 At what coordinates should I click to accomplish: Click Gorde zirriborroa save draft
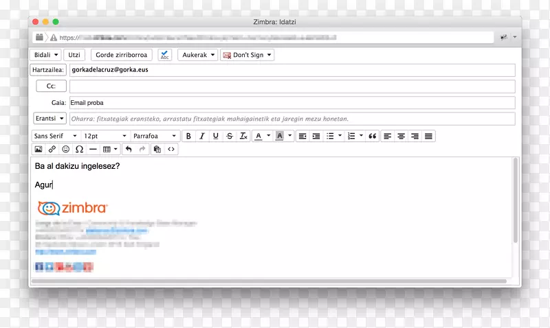[x=122, y=55]
